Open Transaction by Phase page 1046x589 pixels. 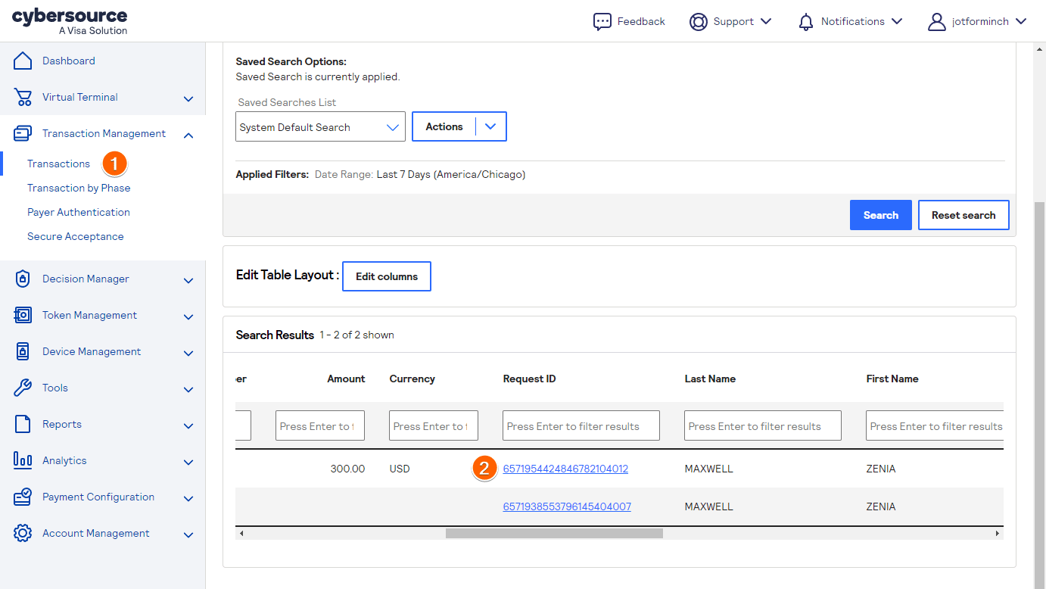[79, 188]
